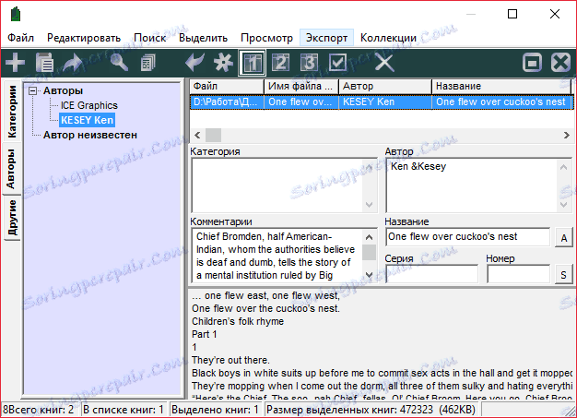Switch to view mode 1 icon

pos(252,63)
